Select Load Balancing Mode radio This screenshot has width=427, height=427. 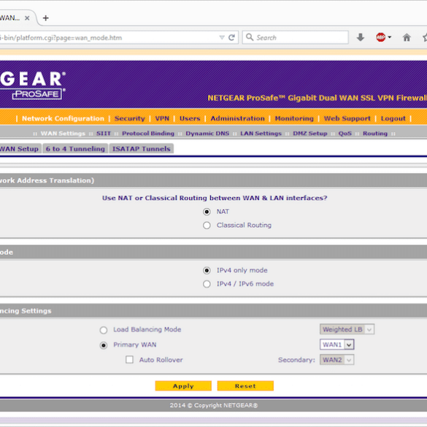pyautogui.click(x=104, y=330)
